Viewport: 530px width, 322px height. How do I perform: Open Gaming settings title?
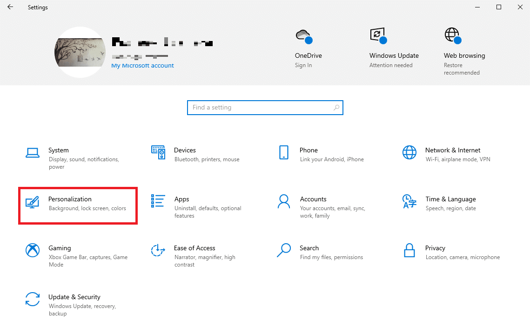60,248
